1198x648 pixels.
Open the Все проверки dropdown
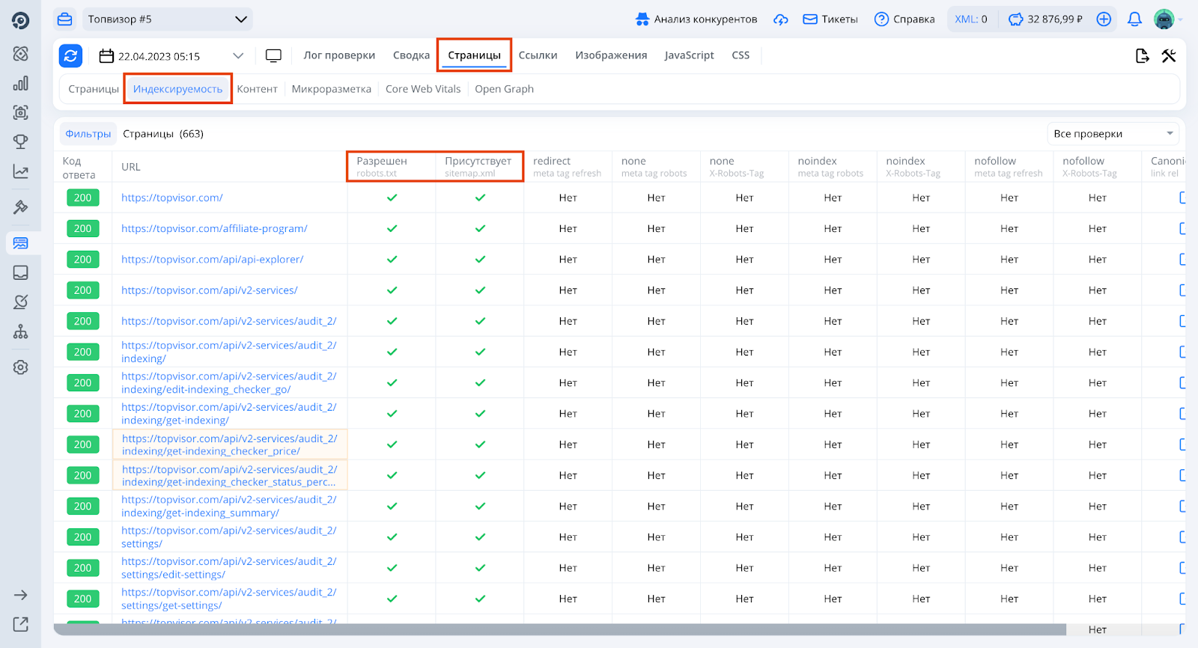[x=1113, y=134]
